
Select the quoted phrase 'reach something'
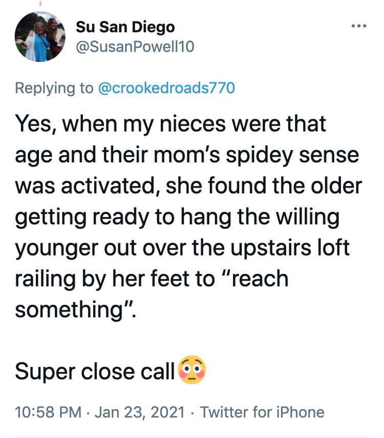152,294
